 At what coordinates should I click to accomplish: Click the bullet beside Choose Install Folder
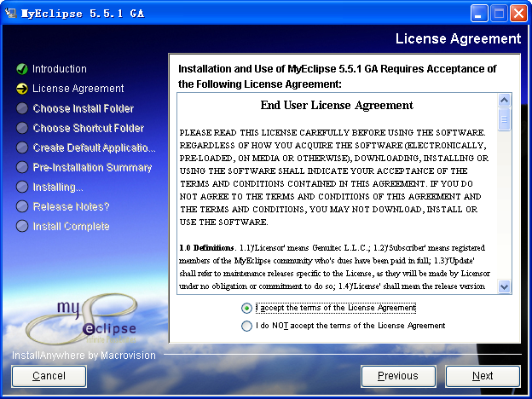(22, 108)
